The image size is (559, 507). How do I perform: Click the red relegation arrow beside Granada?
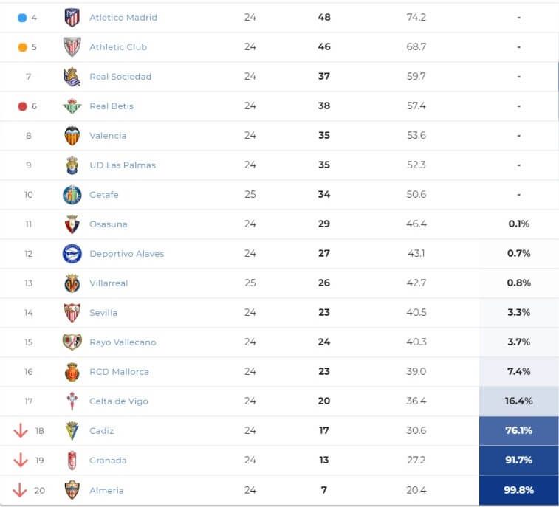click(20, 461)
